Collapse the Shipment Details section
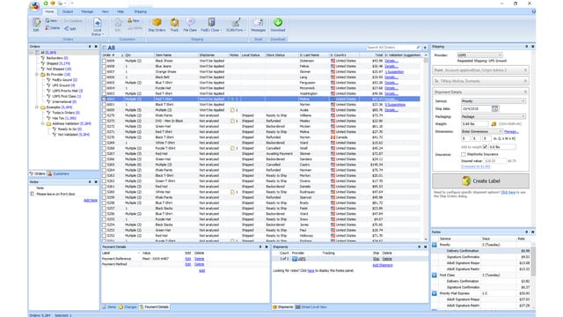This screenshot has height=317, width=563. coord(525,92)
